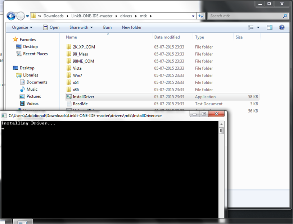Refresh the mtk folder view
The image size is (293, 224).
(x=201, y=16)
